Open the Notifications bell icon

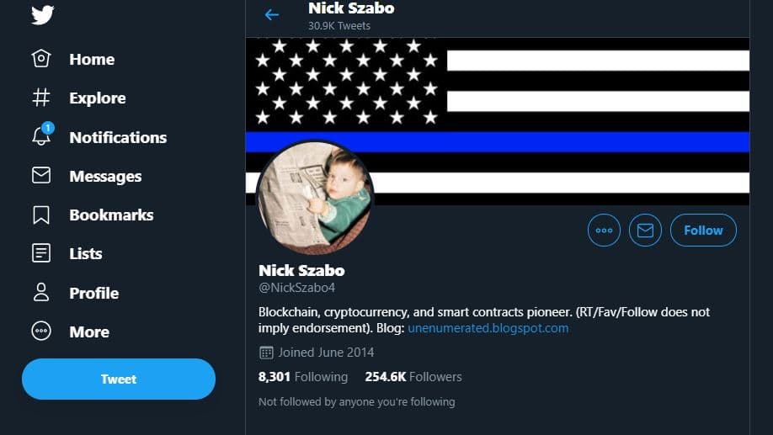(x=41, y=135)
